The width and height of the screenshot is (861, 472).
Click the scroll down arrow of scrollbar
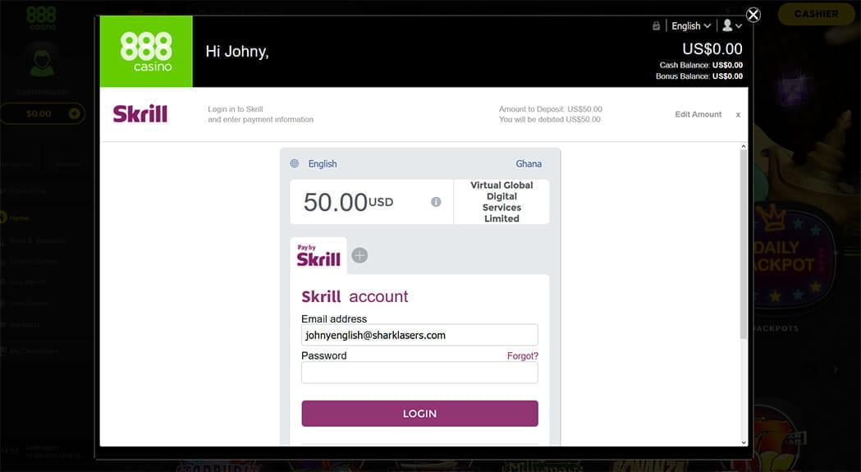(744, 442)
